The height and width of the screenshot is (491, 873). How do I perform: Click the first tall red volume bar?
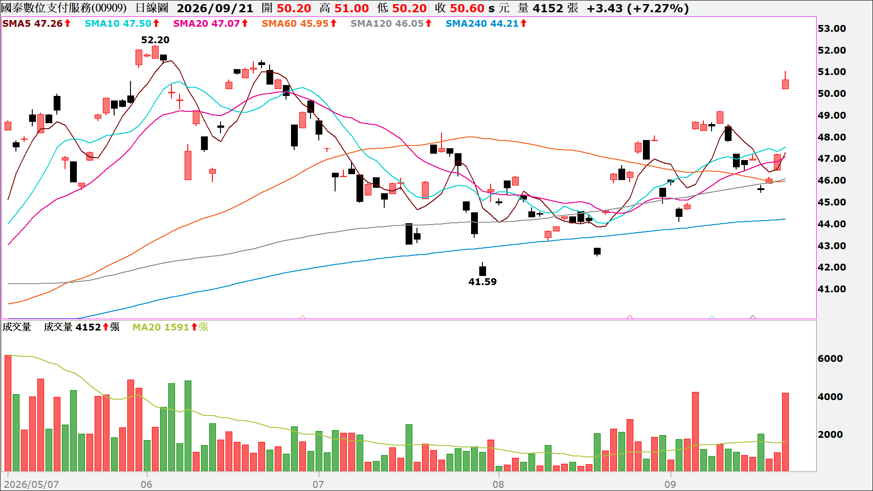tap(8, 413)
